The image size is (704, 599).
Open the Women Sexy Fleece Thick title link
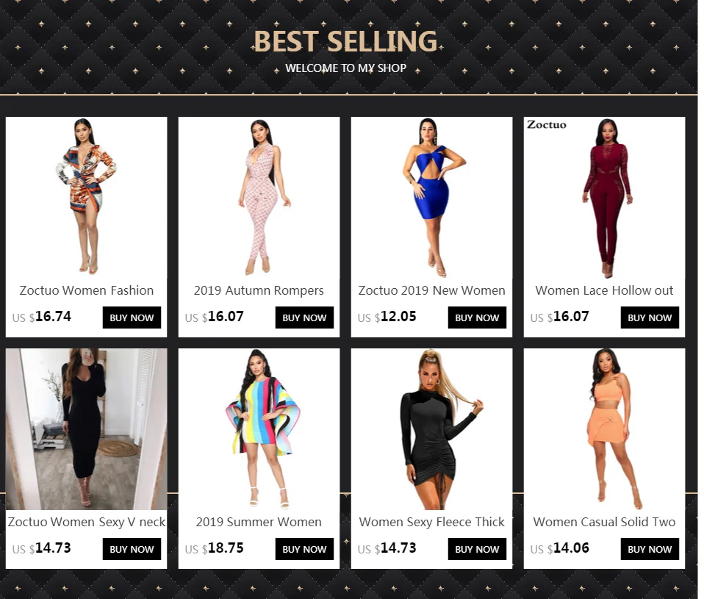click(431, 522)
